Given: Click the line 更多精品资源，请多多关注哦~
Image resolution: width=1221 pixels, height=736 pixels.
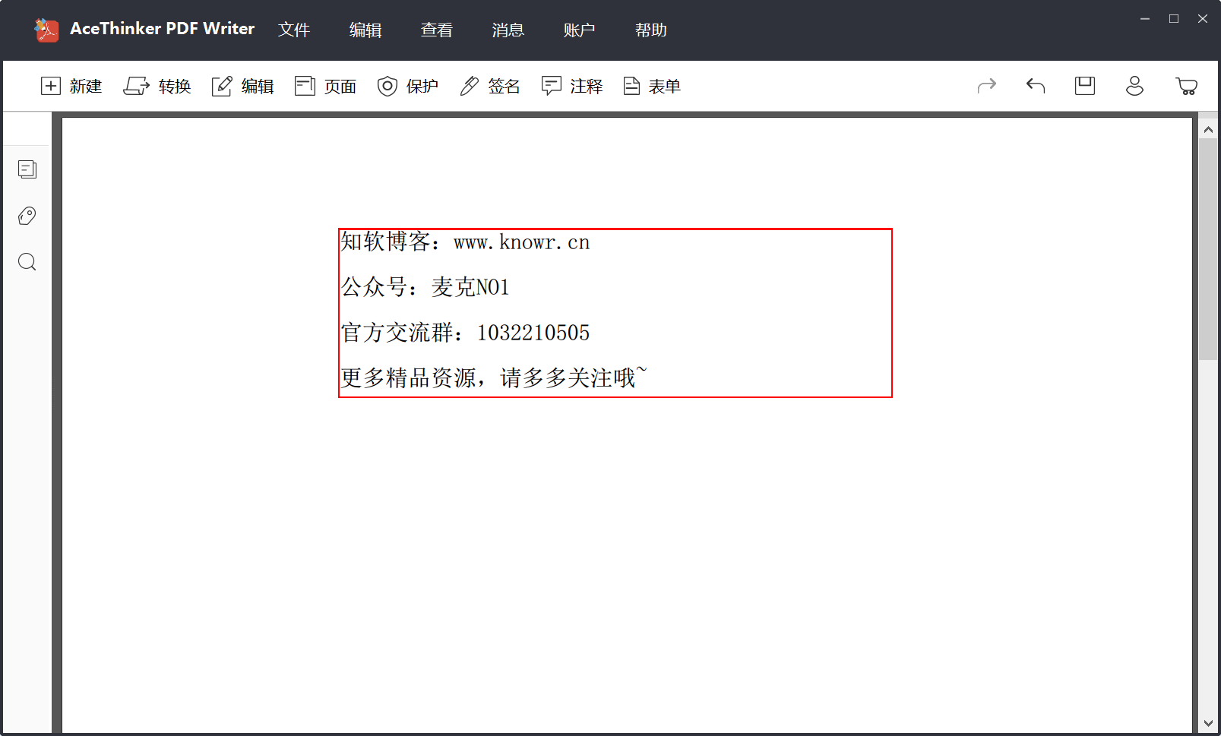Looking at the screenshot, I should tap(494, 377).
